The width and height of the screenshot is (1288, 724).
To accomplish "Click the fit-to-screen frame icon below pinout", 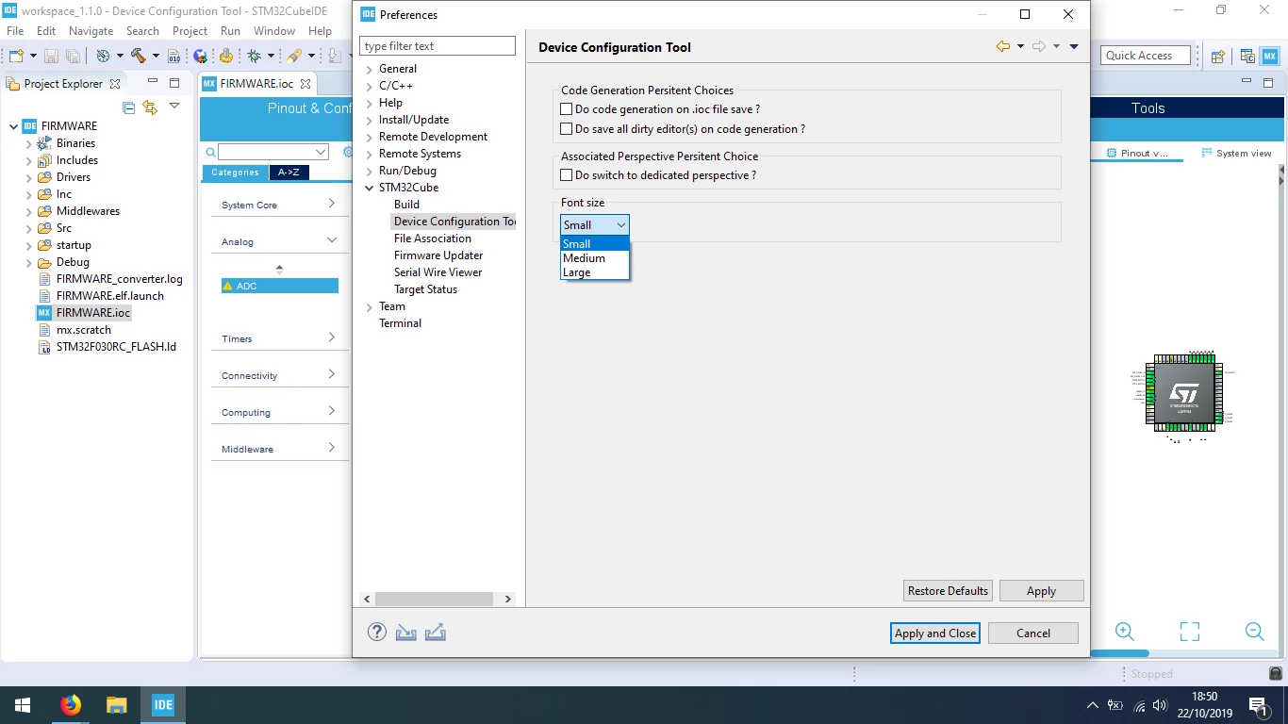I will [1190, 632].
